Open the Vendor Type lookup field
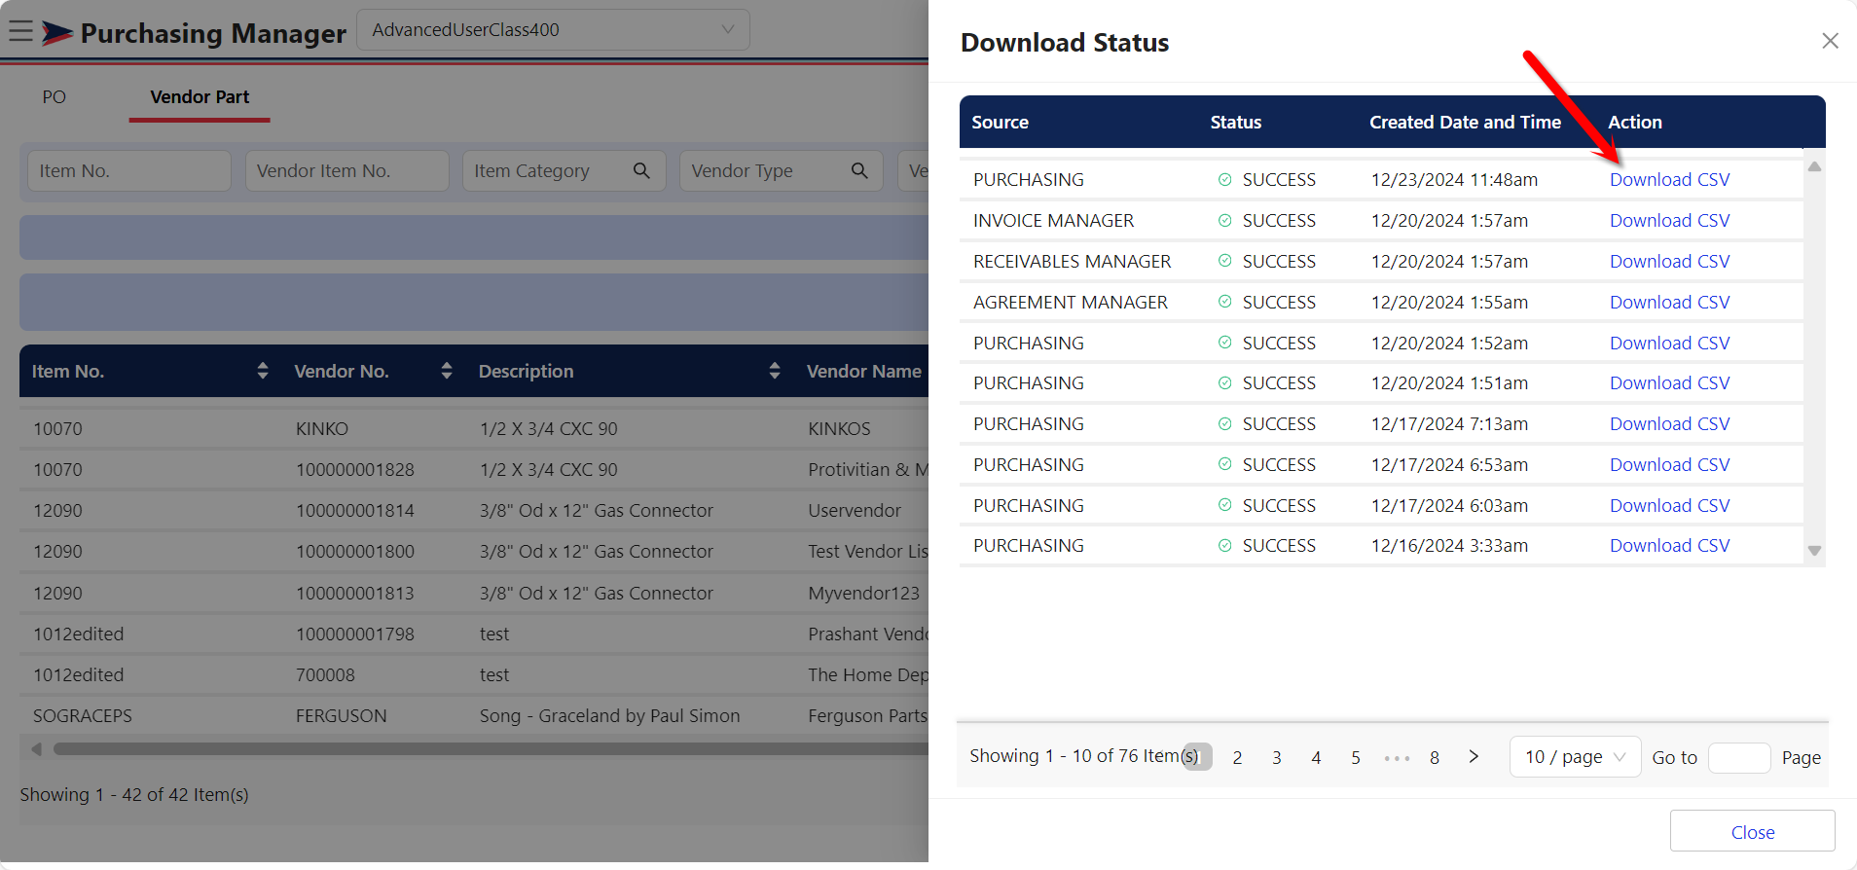Screen dimensions: 1857x870 [781, 170]
